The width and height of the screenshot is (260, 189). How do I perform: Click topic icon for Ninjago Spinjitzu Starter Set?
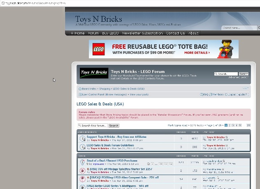coord(82,171)
